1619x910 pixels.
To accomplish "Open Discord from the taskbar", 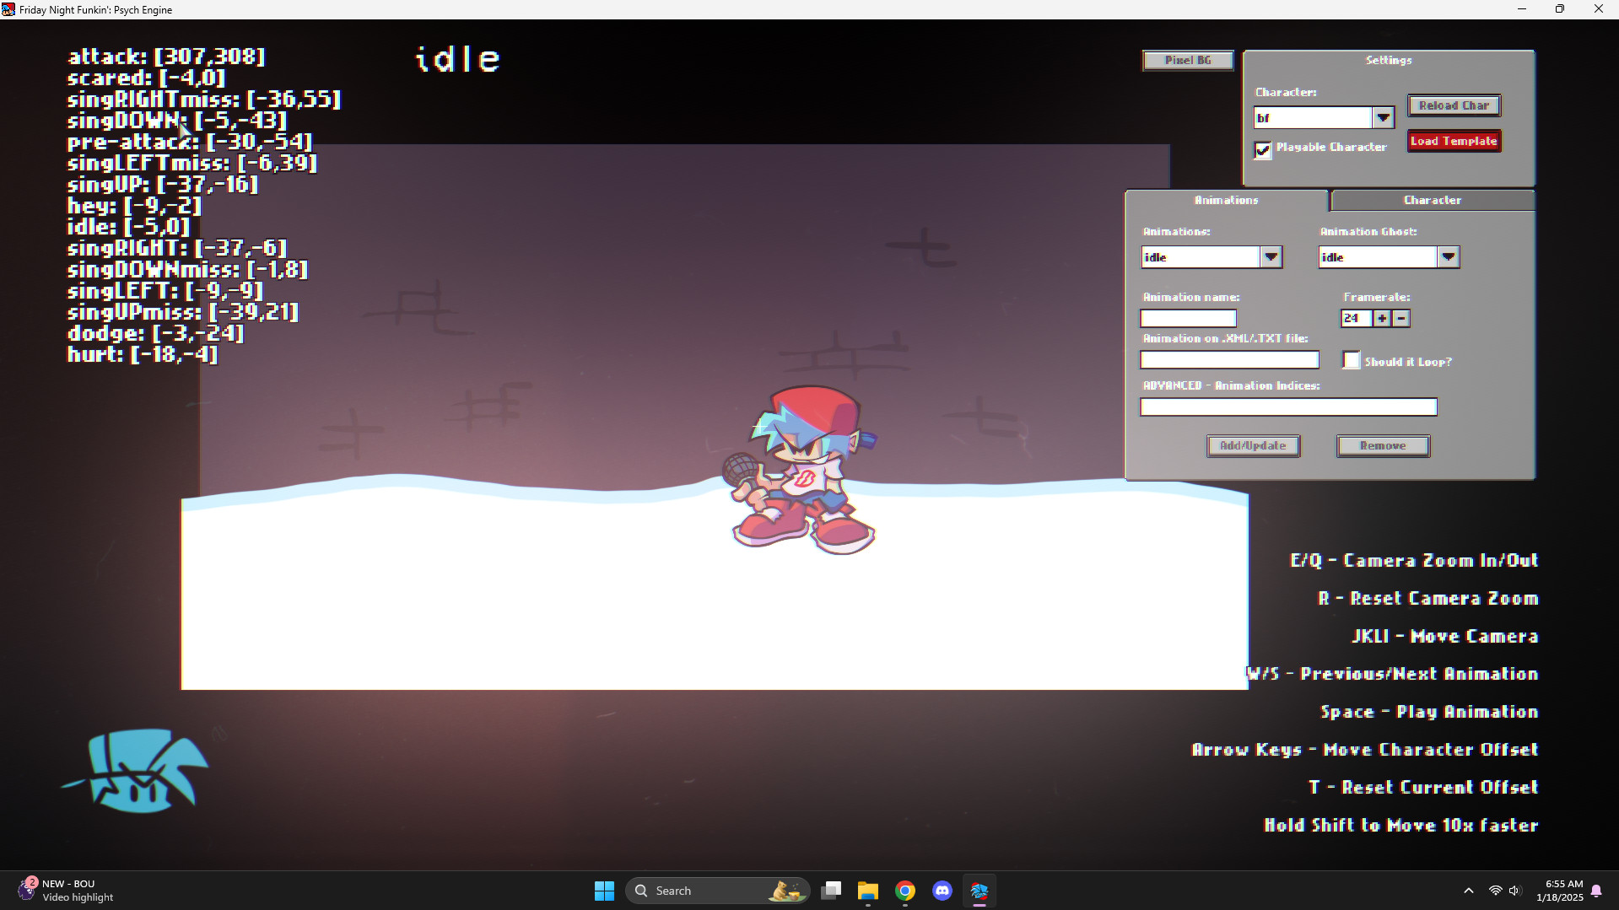I will point(942,891).
